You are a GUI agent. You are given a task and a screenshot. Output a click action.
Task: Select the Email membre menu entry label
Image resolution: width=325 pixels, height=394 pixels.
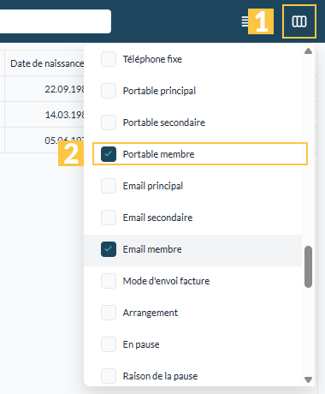click(x=152, y=249)
